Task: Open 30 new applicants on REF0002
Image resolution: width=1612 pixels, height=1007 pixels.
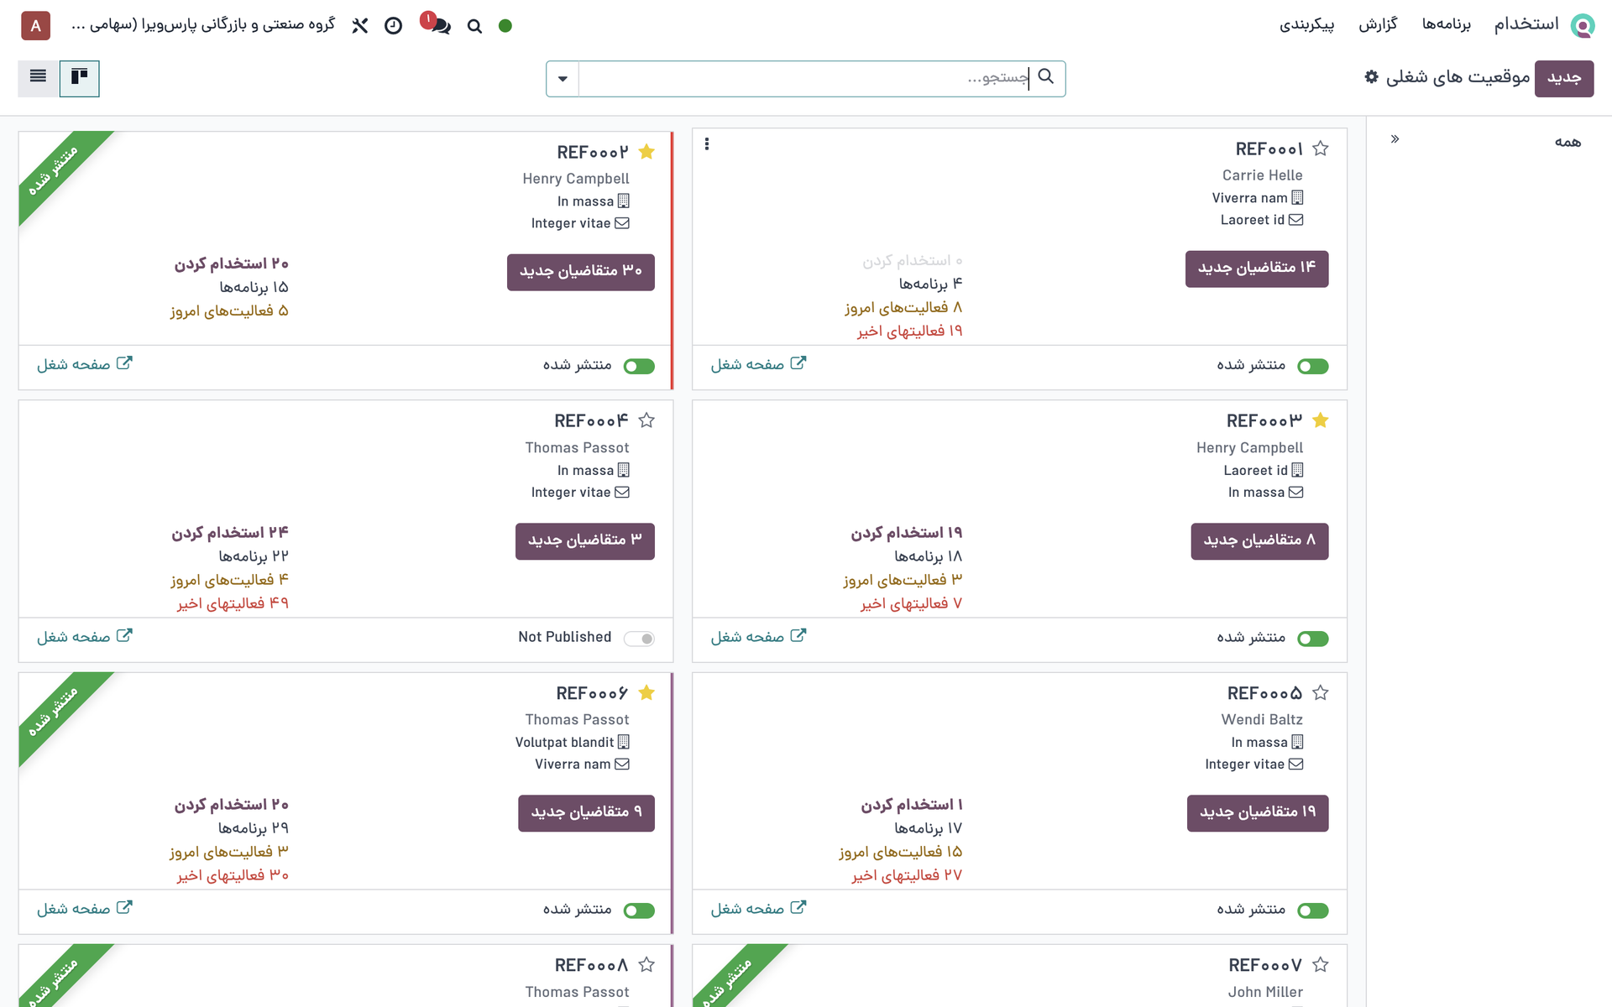Action: tap(581, 272)
